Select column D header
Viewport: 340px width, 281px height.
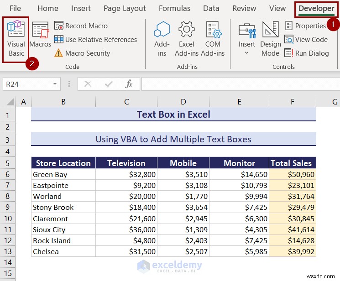point(183,101)
